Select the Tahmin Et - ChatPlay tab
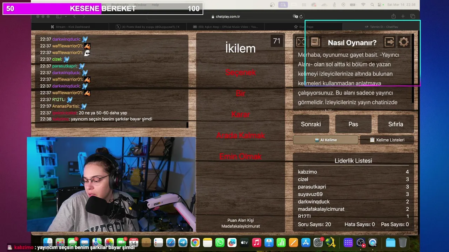Screen dimensions: 449x252 click(x=381, y=27)
